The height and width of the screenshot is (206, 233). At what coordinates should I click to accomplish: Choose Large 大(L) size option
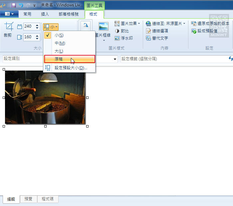click(70, 51)
